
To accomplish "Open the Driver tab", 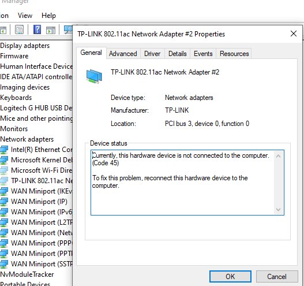I will 152,54.
